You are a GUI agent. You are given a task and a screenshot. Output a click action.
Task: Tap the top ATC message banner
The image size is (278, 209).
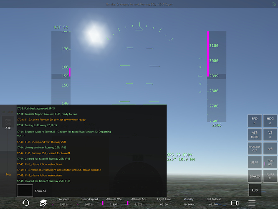coord(139,4)
